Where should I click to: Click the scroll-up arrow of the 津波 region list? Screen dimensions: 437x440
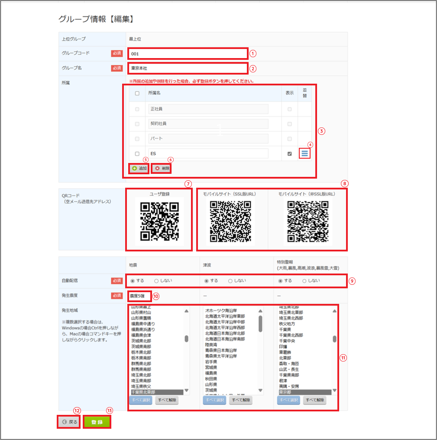pyautogui.click(x=260, y=311)
